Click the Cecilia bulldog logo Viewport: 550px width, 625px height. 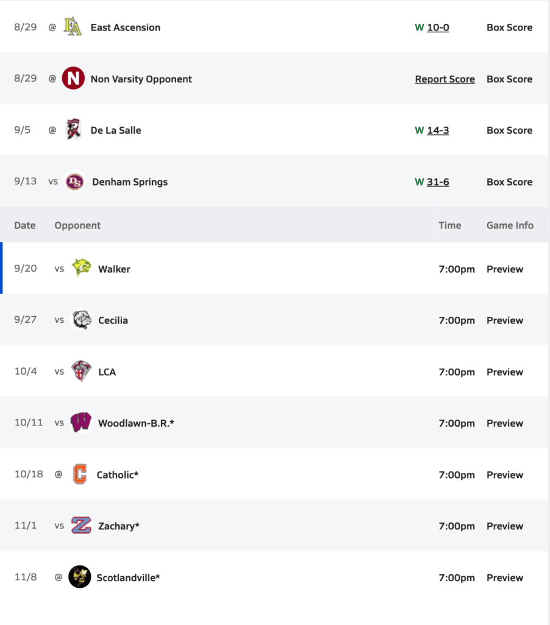[81, 320]
